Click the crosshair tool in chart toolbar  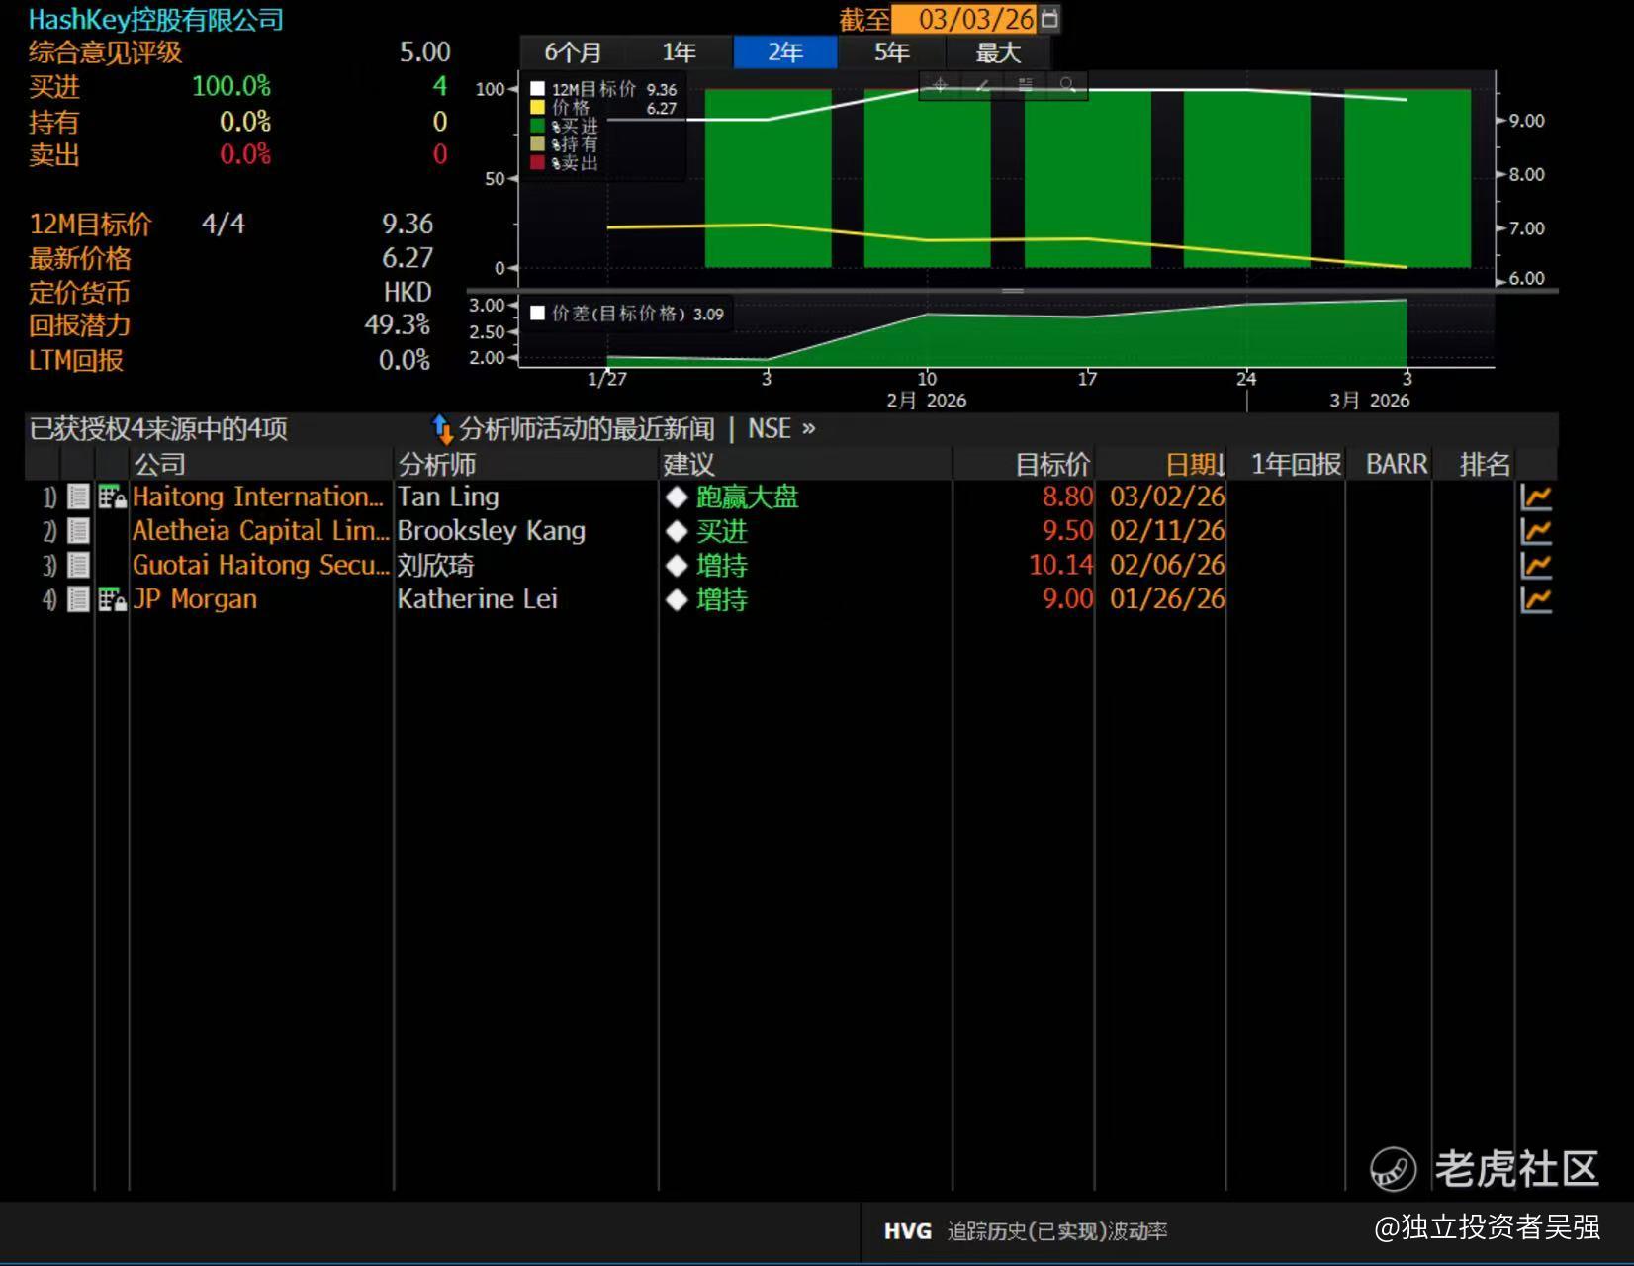click(x=940, y=85)
